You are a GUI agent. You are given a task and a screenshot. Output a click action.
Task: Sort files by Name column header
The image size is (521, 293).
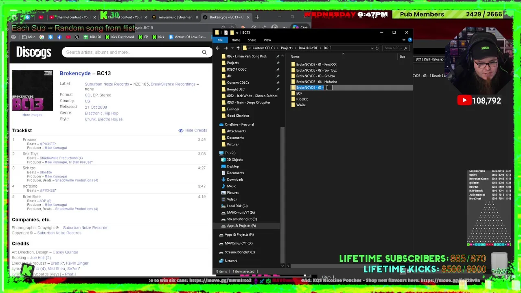coord(295,57)
